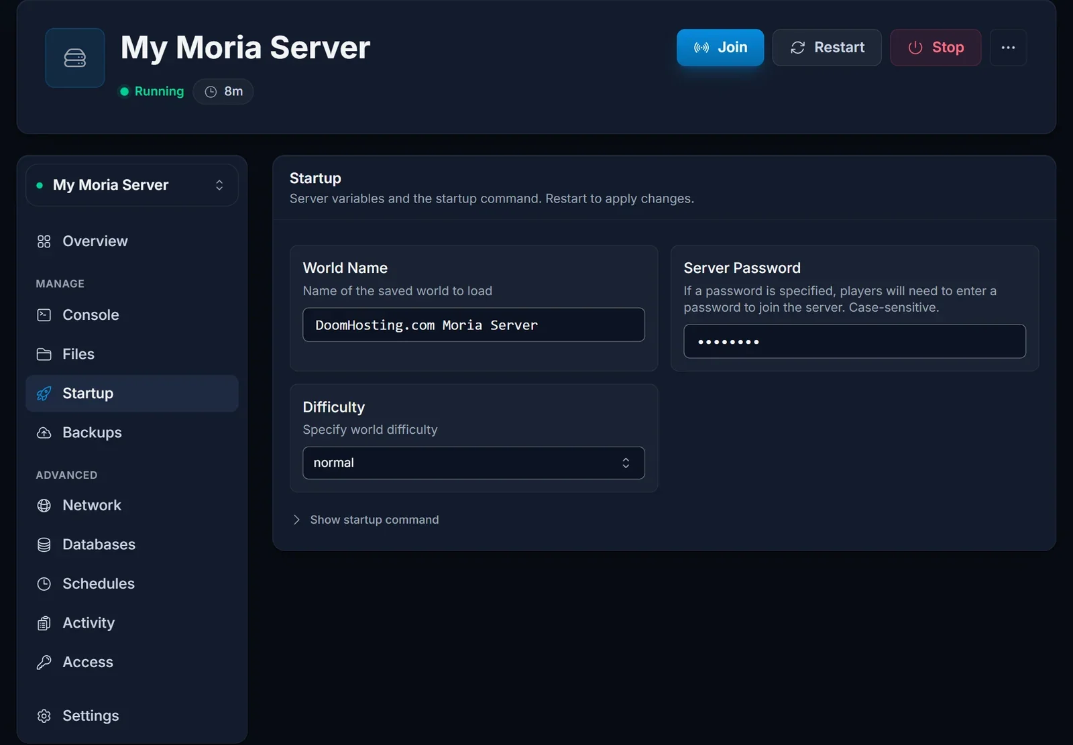Click the Backups cloud upload icon
The image size is (1073, 745).
pyautogui.click(x=44, y=433)
